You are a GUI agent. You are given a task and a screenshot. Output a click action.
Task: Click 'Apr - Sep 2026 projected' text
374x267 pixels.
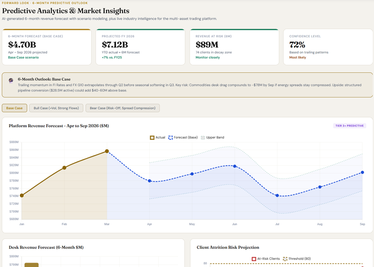(x=28, y=52)
